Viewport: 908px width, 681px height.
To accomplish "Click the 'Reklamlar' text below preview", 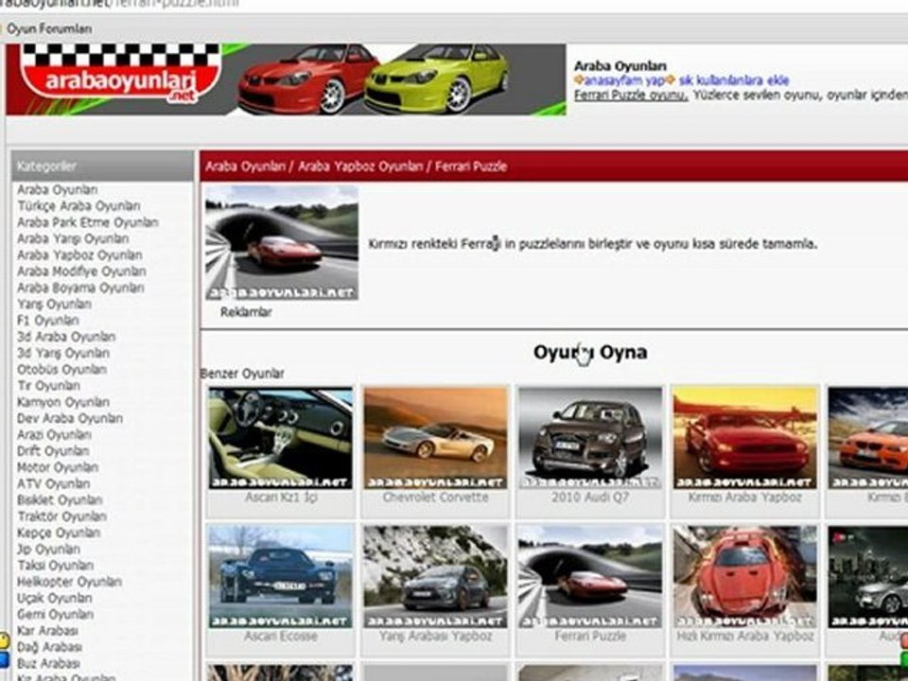I will point(246,312).
